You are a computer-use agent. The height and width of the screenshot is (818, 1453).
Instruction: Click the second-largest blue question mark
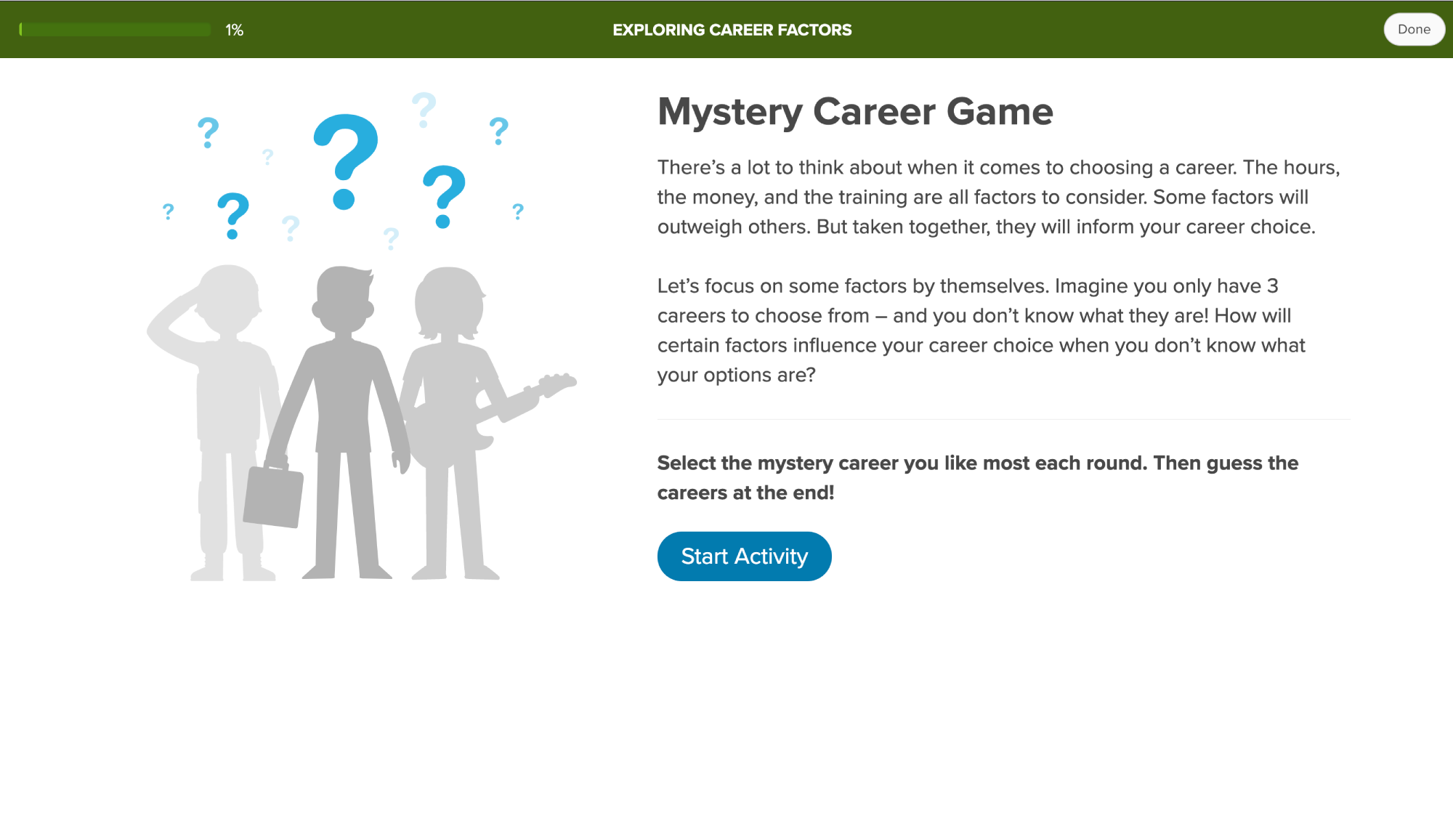coord(444,196)
